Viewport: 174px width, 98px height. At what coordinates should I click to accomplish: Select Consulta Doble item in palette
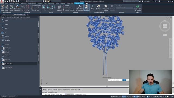tap(7, 68)
